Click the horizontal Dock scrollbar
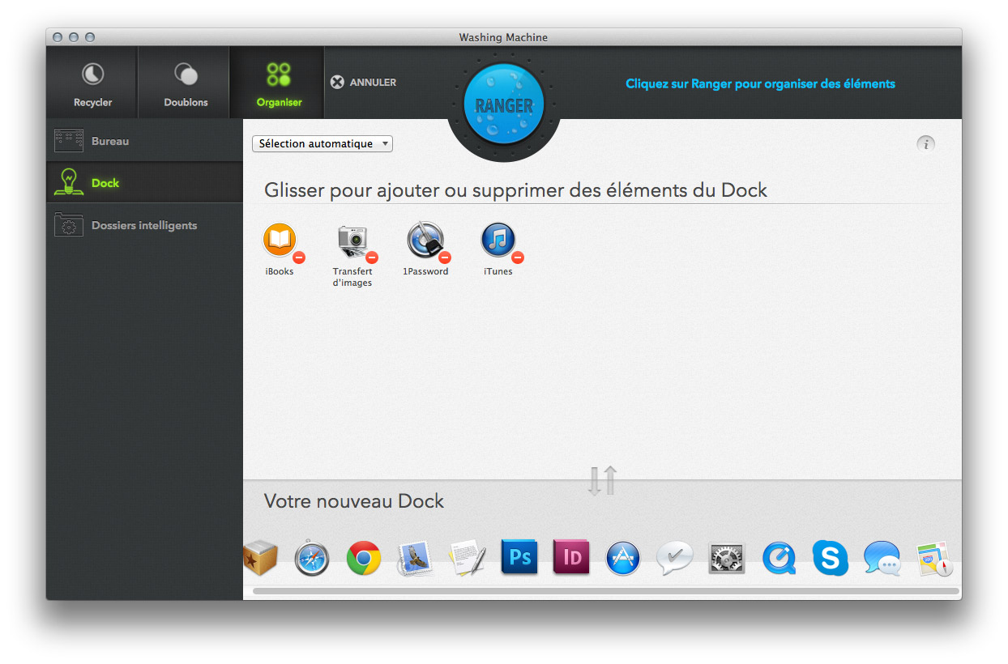This screenshot has height=664, width=1008. [605, 591]
